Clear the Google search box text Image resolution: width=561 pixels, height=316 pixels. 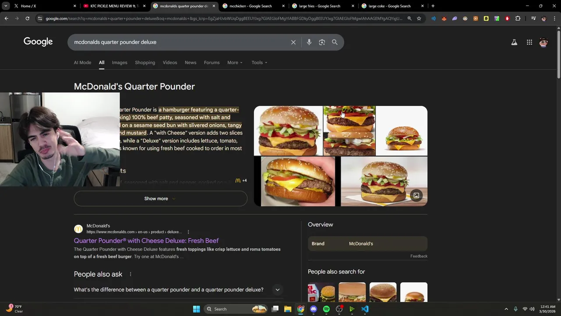click(293, 42)
